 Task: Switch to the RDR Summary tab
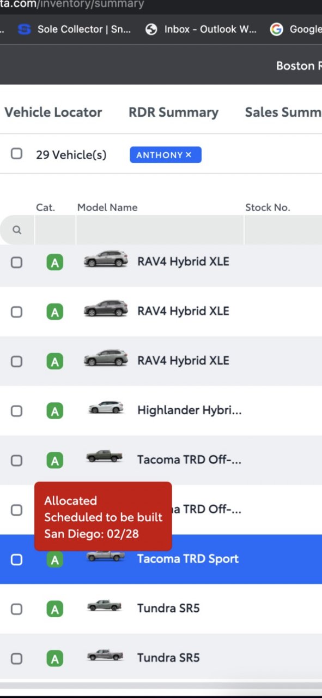(x=173, y=112)
